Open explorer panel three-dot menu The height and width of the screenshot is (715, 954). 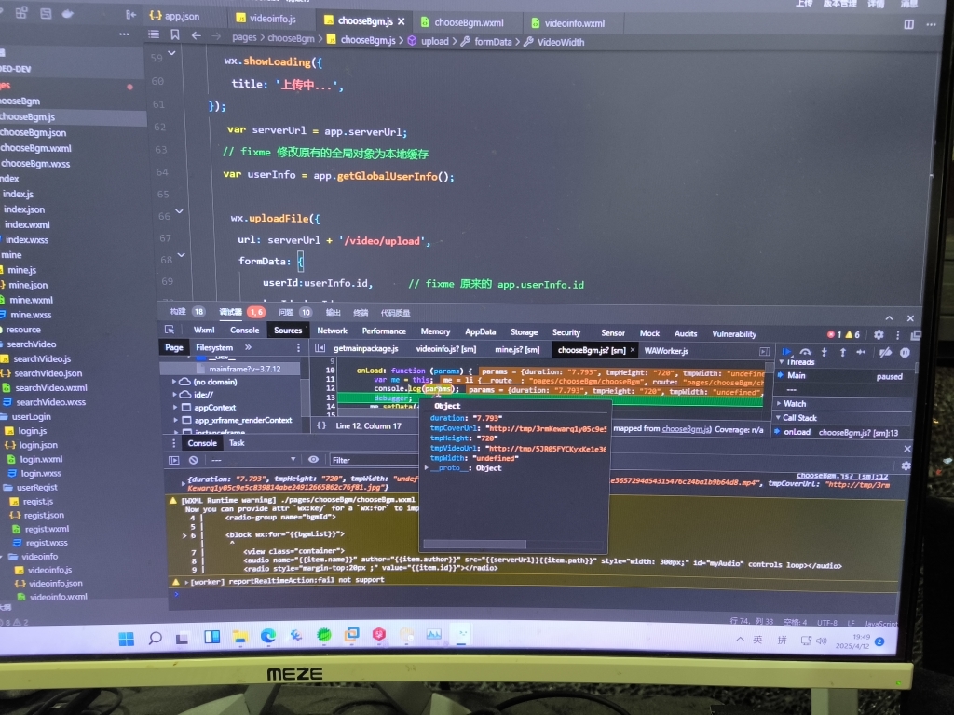[124, 34]
